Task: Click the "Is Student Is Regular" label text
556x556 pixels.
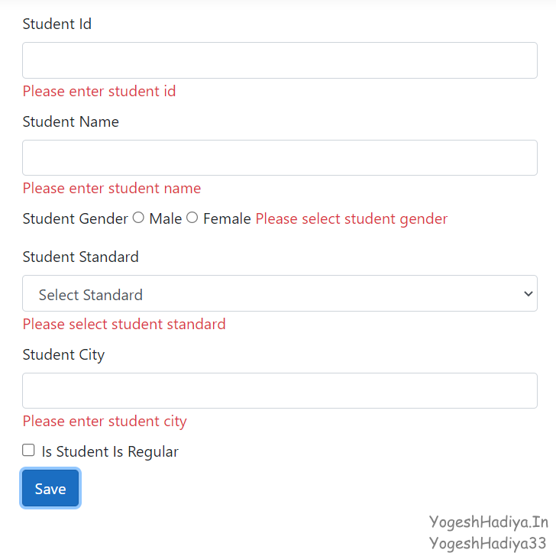Action: click(110, 452)
